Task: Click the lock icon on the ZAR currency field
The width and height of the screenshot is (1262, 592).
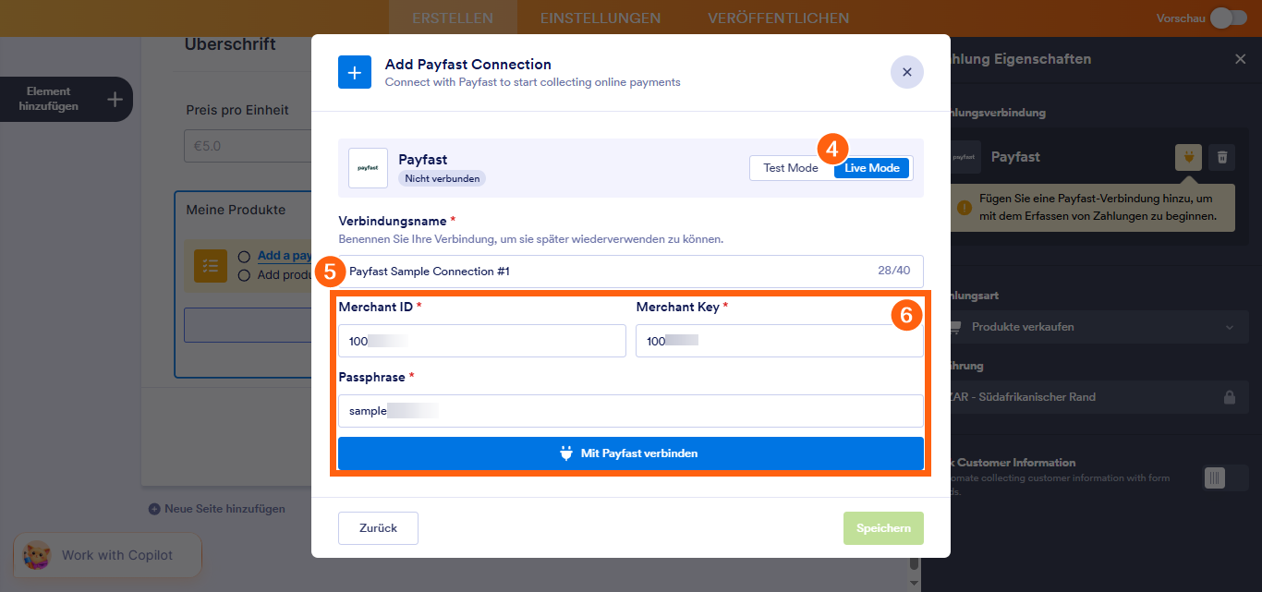Action: (1230, 397)
